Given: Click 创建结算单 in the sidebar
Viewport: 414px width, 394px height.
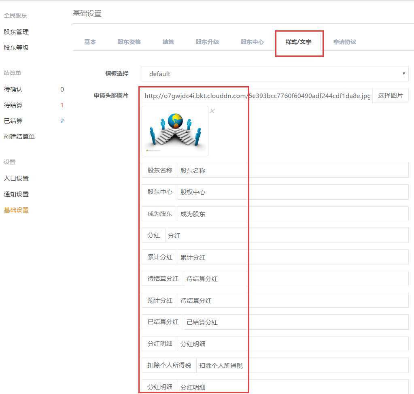Looking at the screenshot, I should 19,137.
